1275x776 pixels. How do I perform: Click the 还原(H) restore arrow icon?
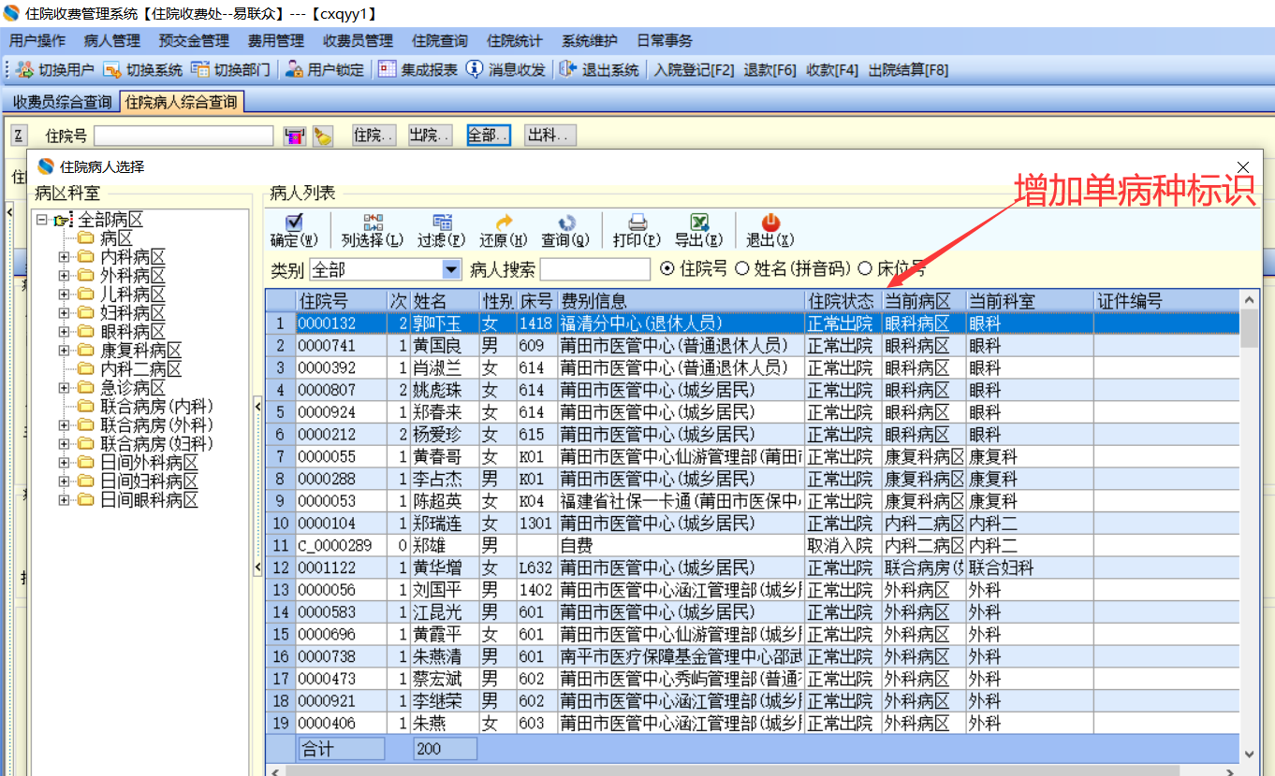504,222
